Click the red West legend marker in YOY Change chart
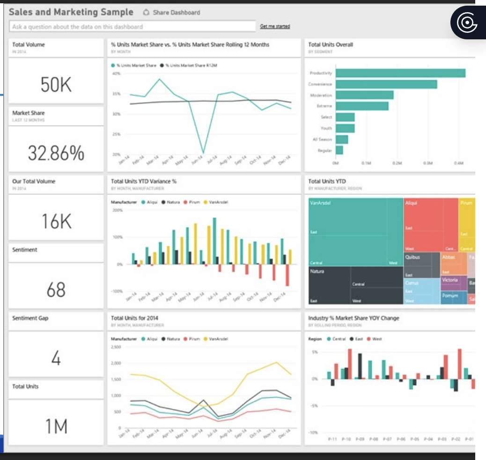The width and height of the screenshot is (486, 460). (368, 339)
